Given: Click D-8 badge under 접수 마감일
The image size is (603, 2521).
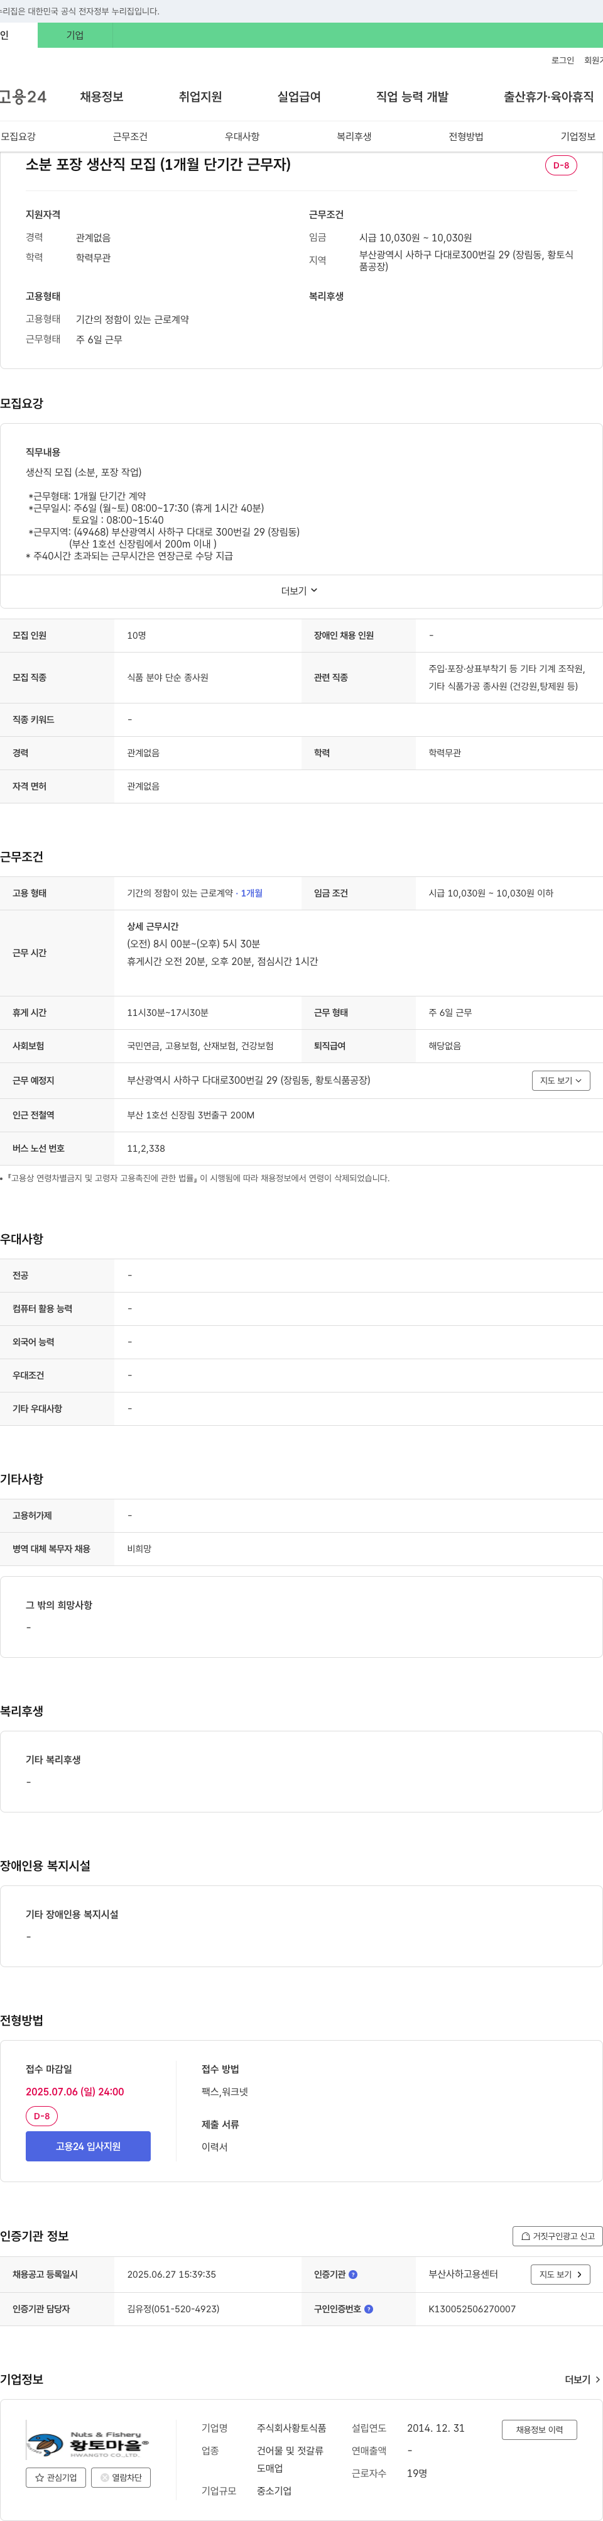Looking at the screenshot, I should point(42,2116).
